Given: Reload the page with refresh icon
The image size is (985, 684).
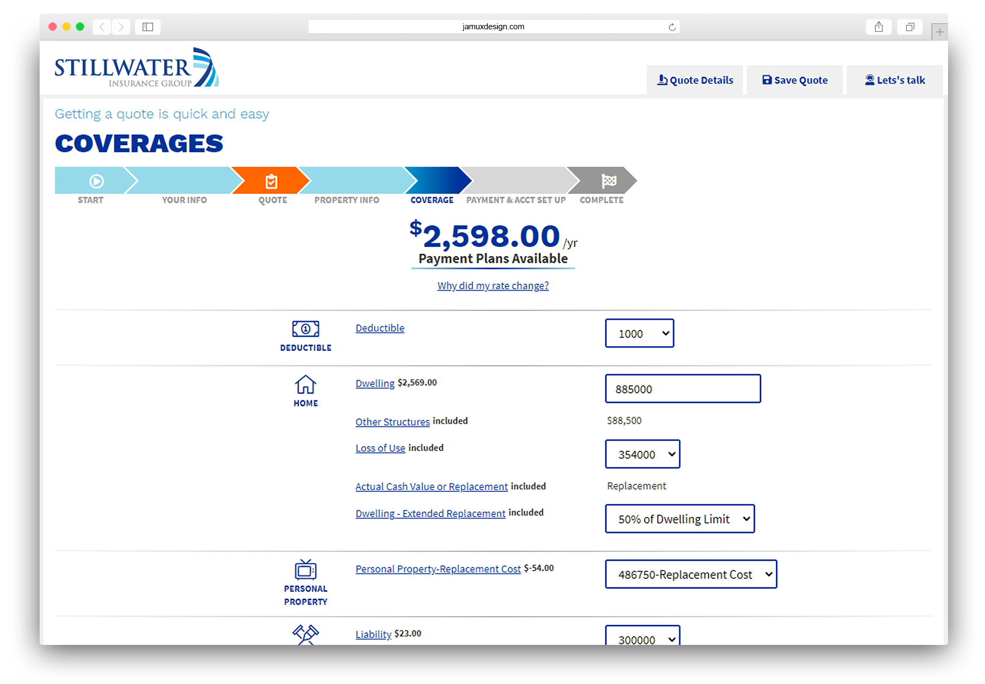Looking at the screenshot, I should [x=672, y=27].
